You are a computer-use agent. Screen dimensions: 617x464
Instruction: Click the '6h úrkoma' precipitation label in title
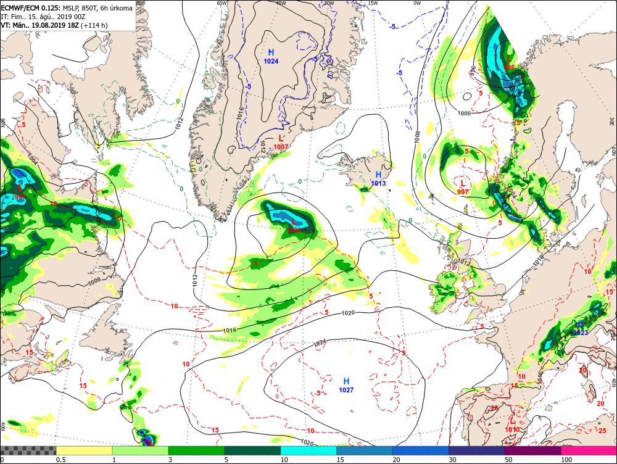(117, 7)
